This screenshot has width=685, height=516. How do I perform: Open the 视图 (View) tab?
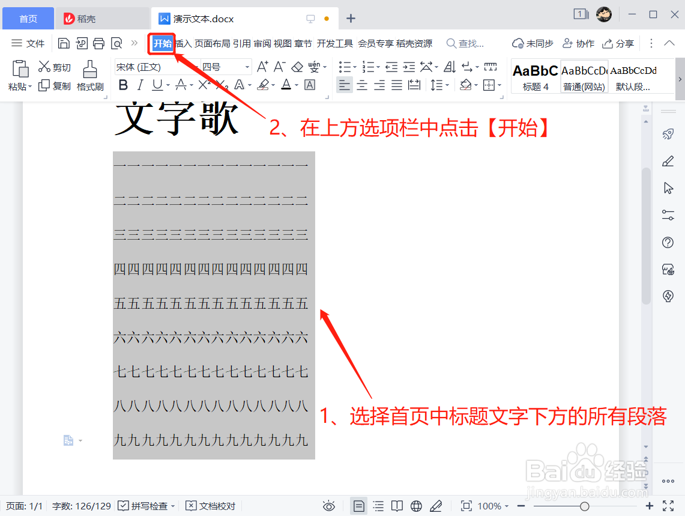283,43
